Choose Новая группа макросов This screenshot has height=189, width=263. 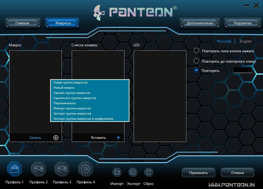click(x=90, y=82)
